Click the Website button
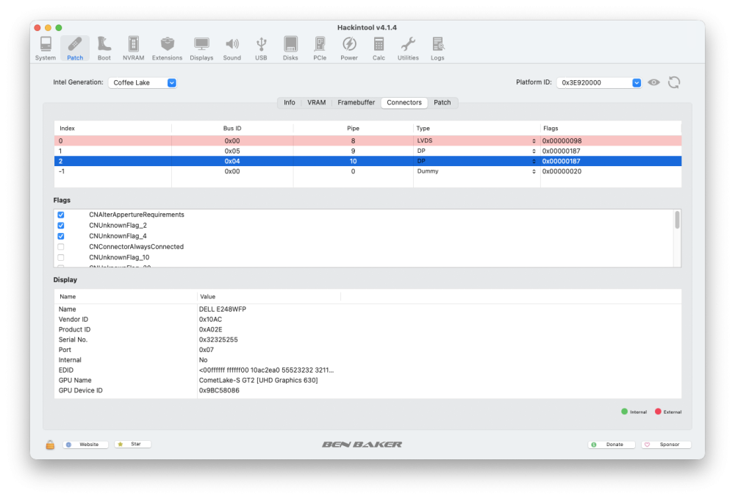This screenshot has width=735, height=499. tap(85, 444)
